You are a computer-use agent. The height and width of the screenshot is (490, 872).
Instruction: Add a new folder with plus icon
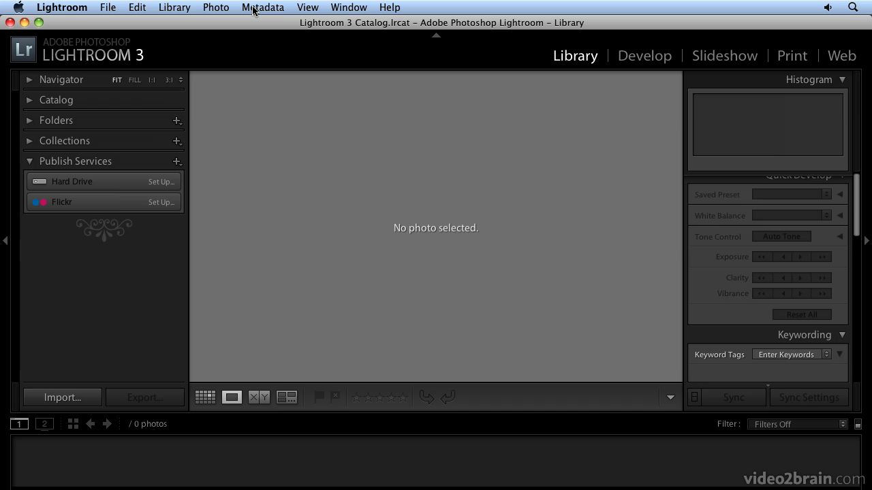(176, 120)
